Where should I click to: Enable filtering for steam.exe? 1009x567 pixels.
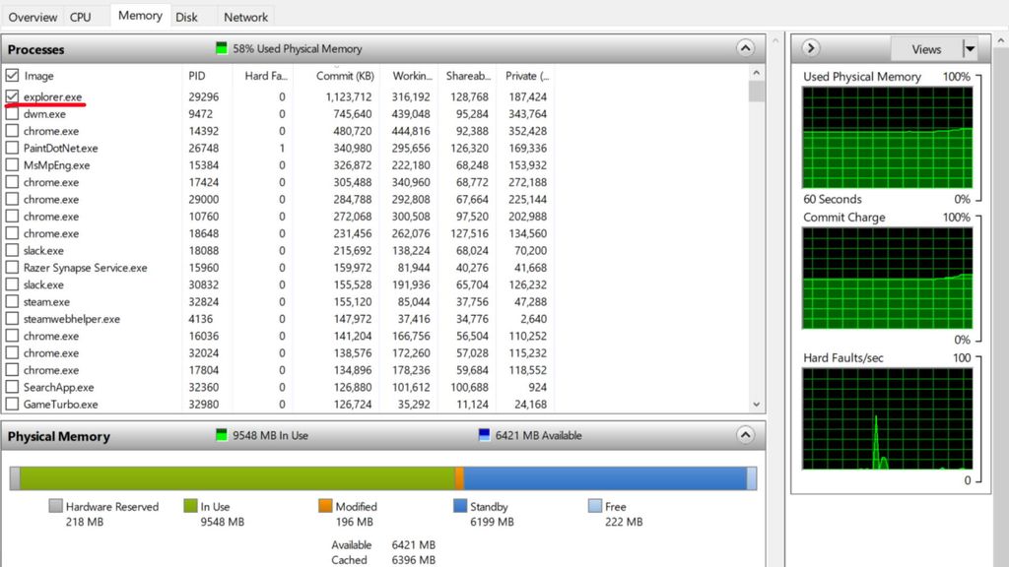pyautogui.click(x=14, y=301)
